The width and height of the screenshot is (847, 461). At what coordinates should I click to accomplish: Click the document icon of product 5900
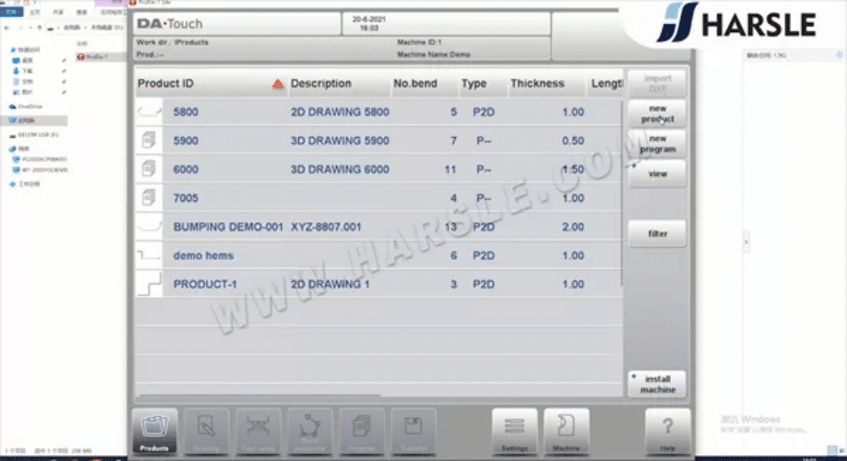[x=148, y=140]
